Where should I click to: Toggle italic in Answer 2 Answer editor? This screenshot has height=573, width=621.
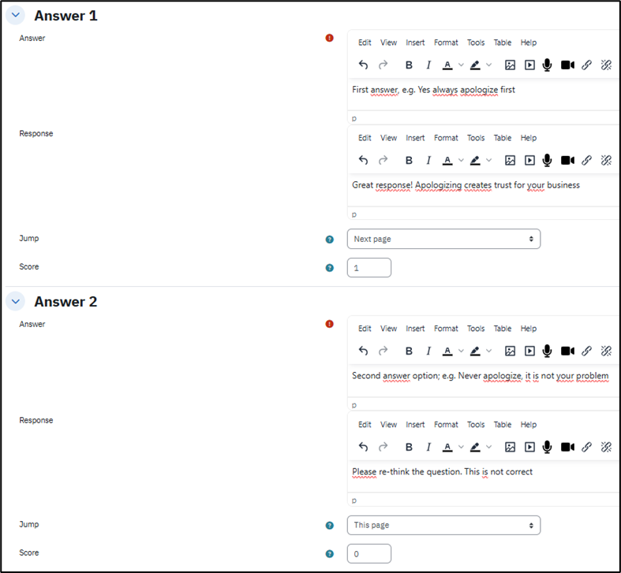click(x=428, y=352)
